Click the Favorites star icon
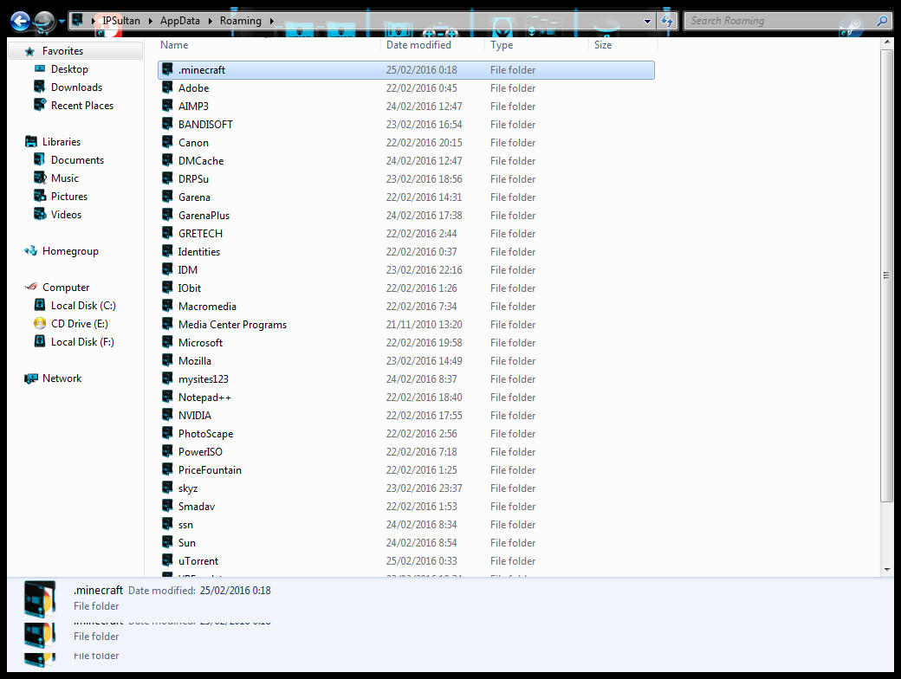Viewport: 901px width, 679px height. 29,52
